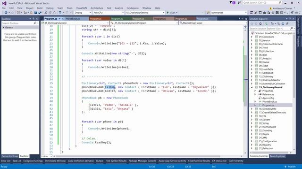Click the Save icon in toolbar
302x169 pixels.
(x=36, y=13)
